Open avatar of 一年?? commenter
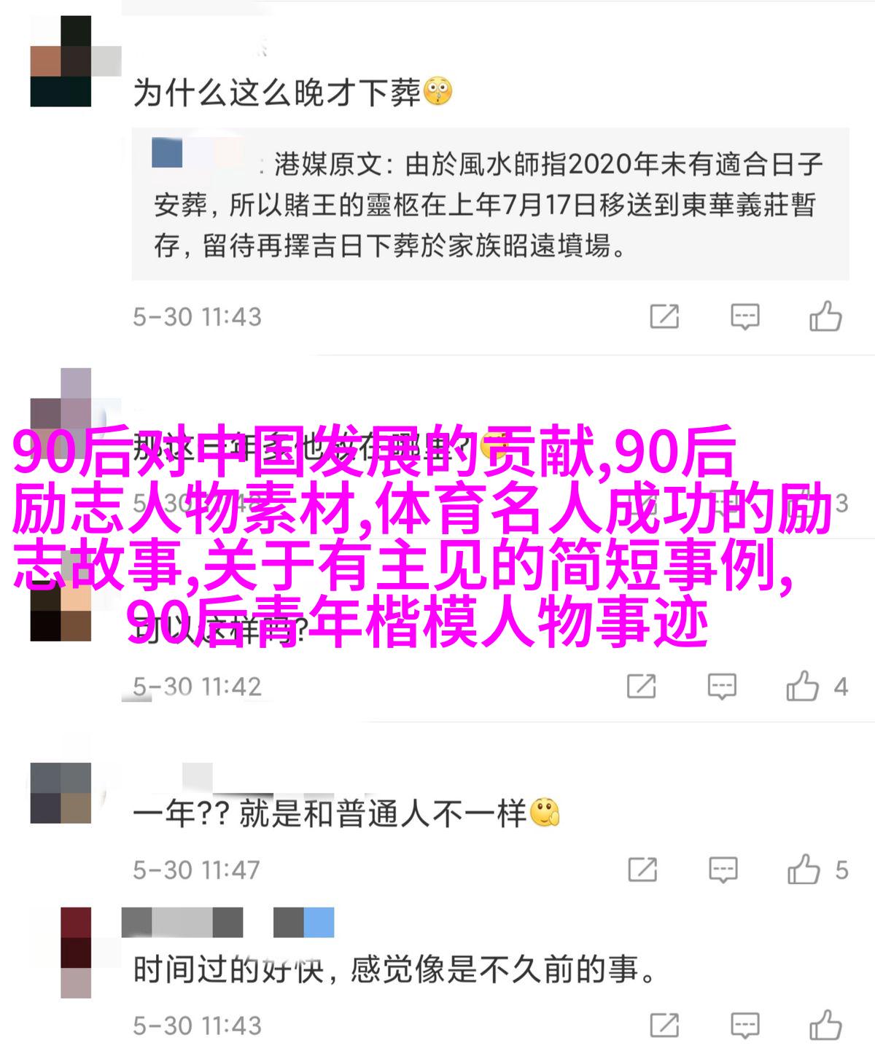Image resolution: width=875 pixels, height=1059 pixels. (61, 793)
